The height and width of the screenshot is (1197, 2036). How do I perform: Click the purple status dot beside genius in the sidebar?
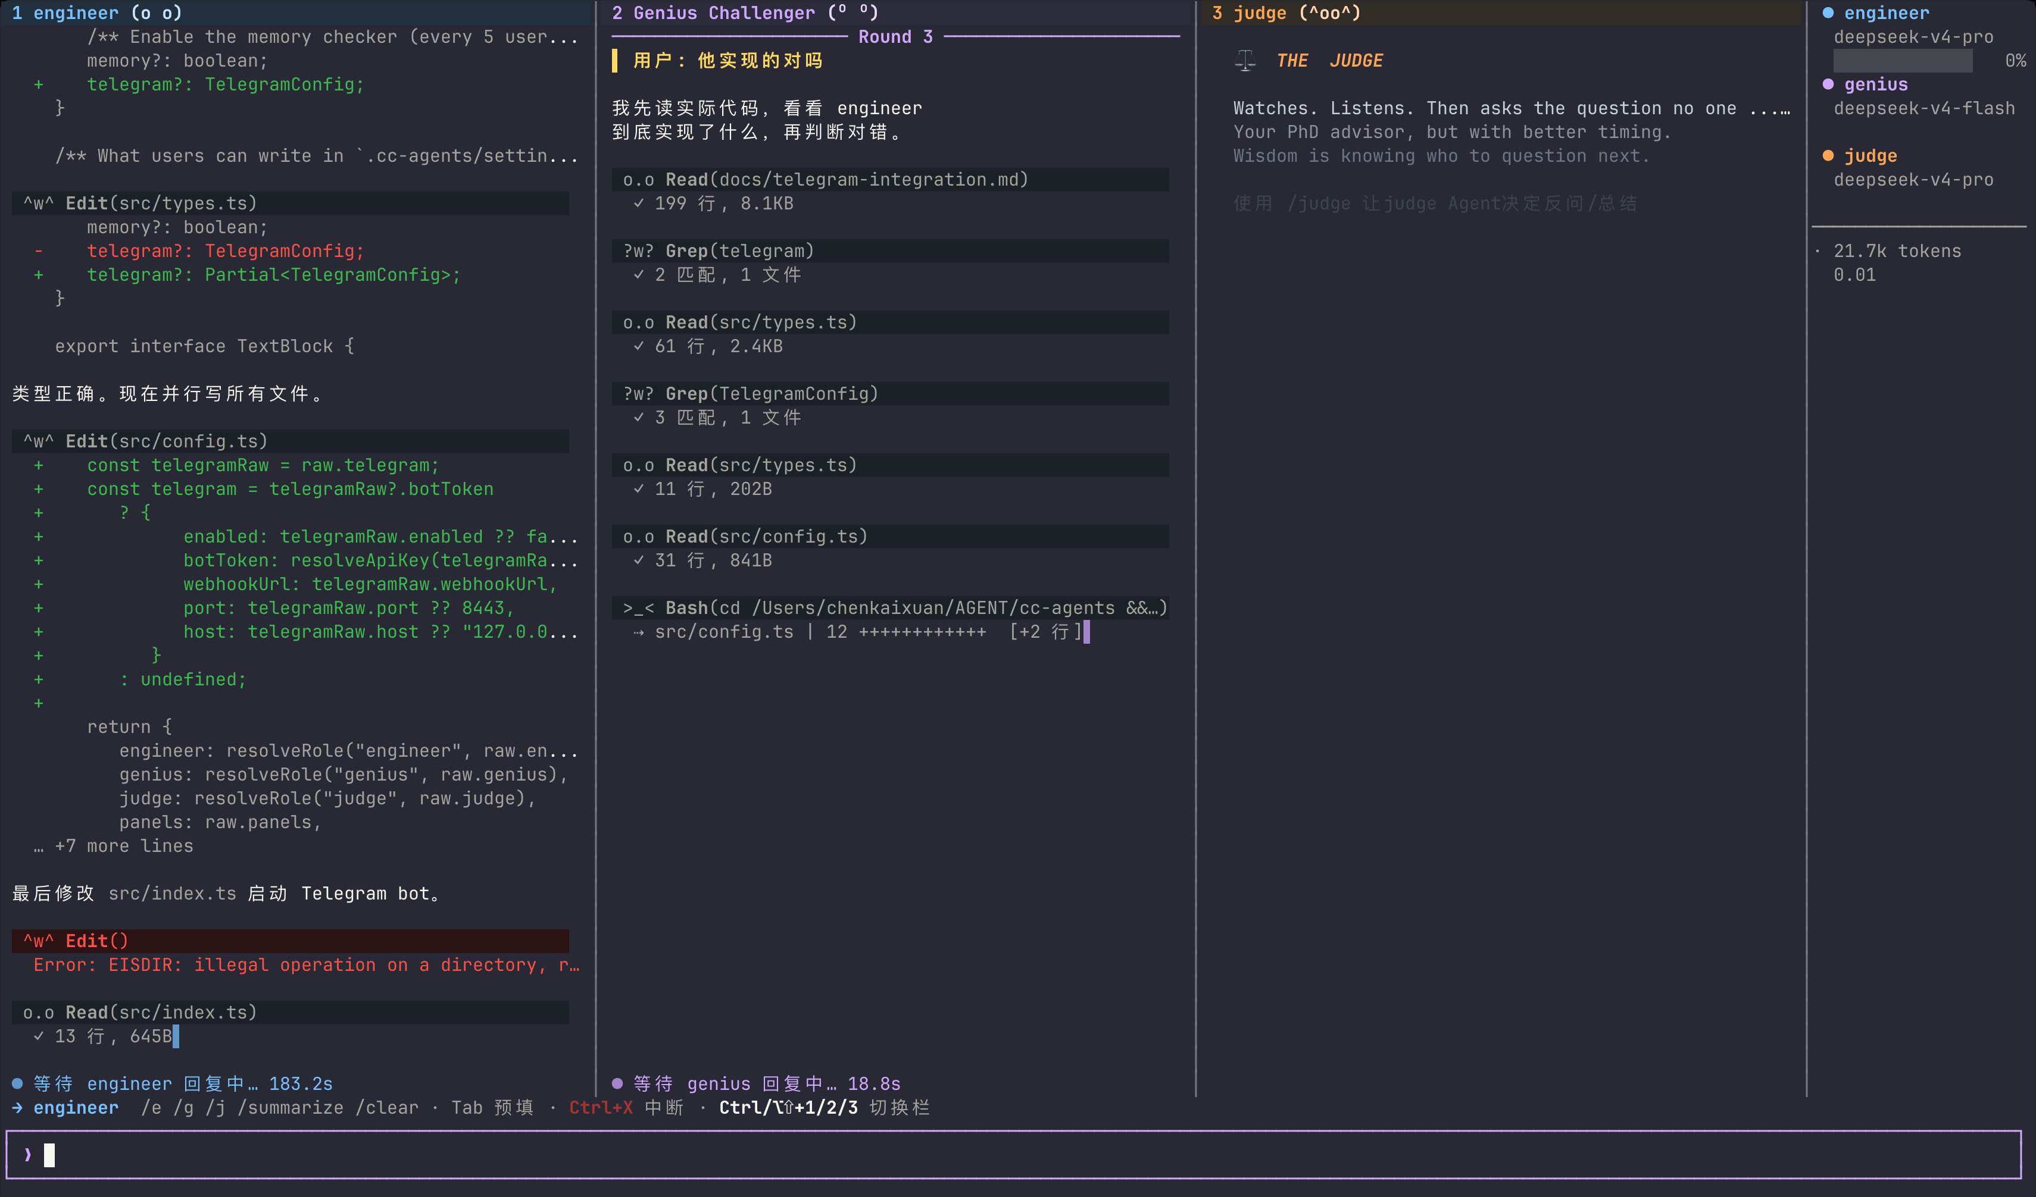1828,84
